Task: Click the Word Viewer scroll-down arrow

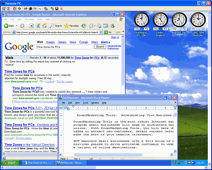Action: click(x=175, y=151)
